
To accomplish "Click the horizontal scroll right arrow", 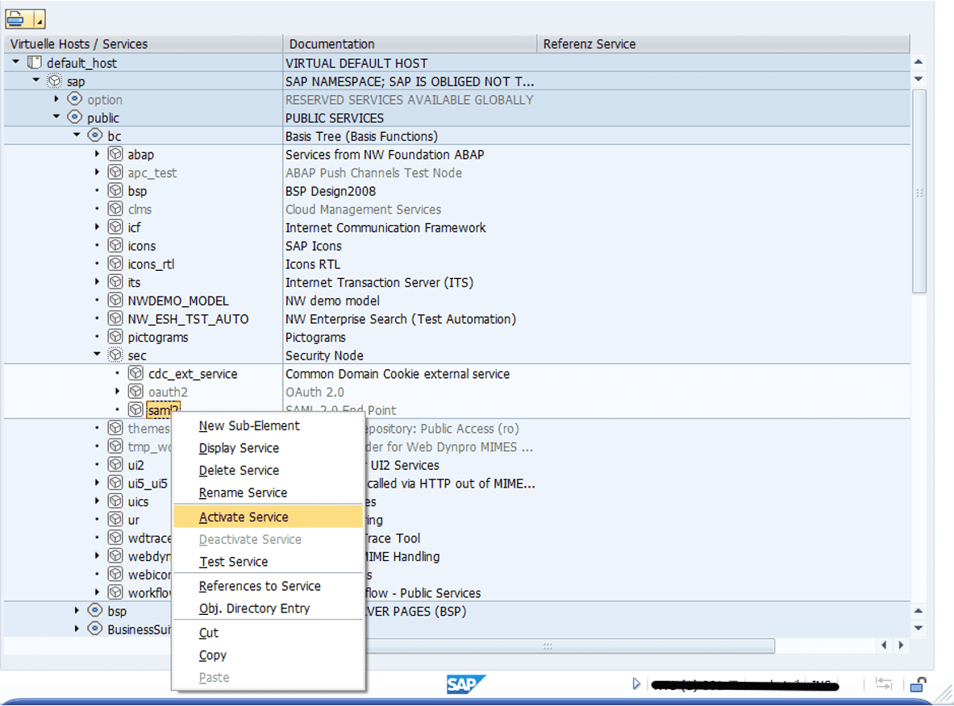I will (x=901, y=646).
